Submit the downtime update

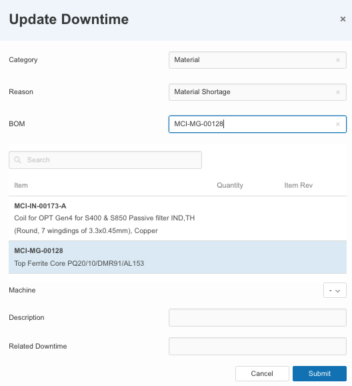(319, 373)
